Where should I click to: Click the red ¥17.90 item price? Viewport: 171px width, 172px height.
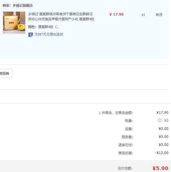click(x=117, y=14)
